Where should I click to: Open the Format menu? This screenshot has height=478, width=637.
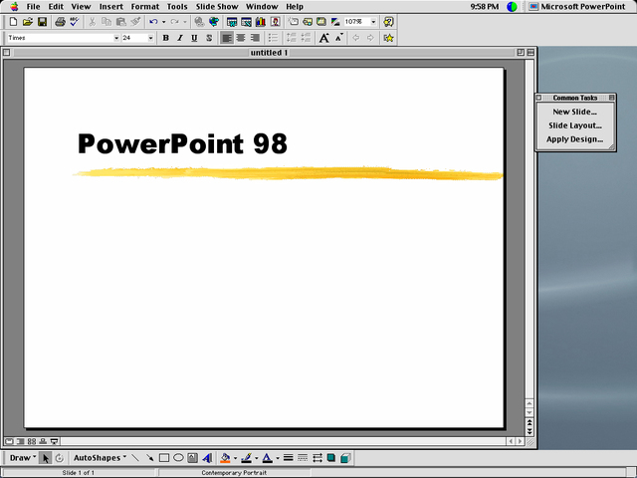pos(145,7)
